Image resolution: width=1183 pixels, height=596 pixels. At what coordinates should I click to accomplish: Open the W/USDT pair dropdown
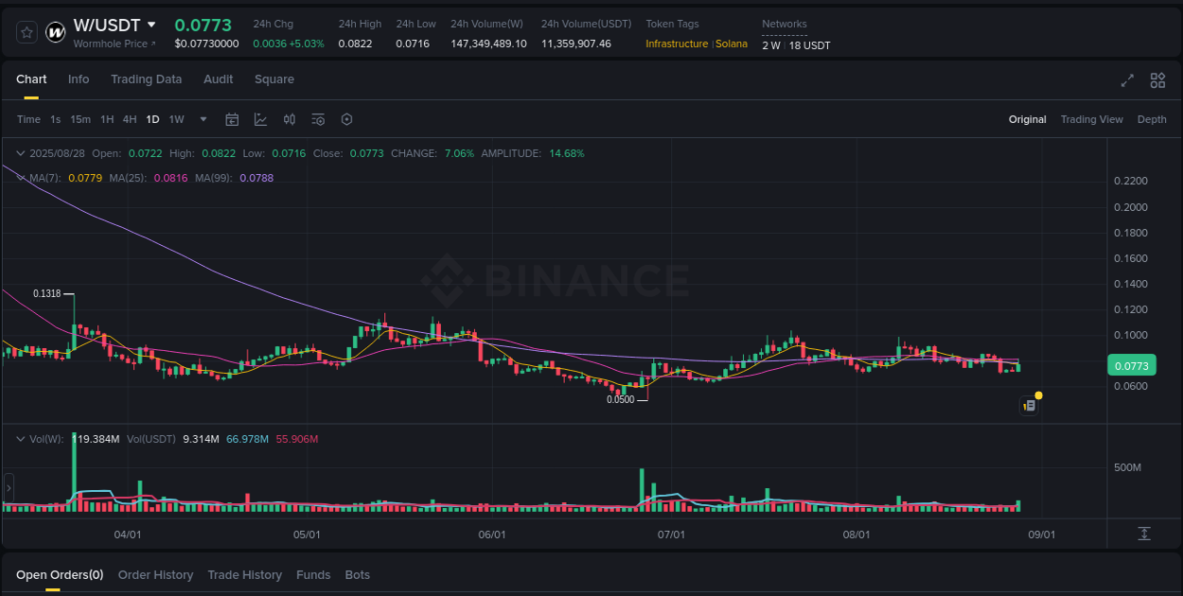point(114,25)
